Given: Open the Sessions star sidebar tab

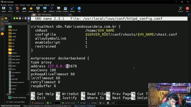Looking at the screenshot, I should coord(2,19).
